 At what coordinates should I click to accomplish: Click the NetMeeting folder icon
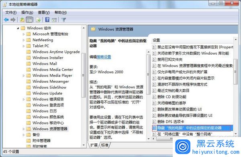click(x=29, y=40)
